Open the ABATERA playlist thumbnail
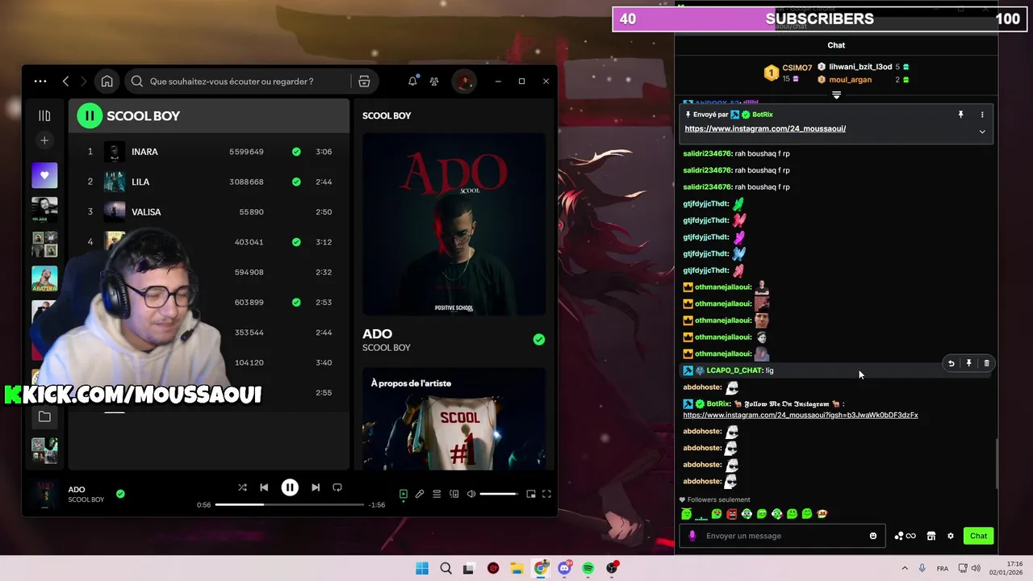The height and width of the screenshot is (581, 1033). (44, 279)
